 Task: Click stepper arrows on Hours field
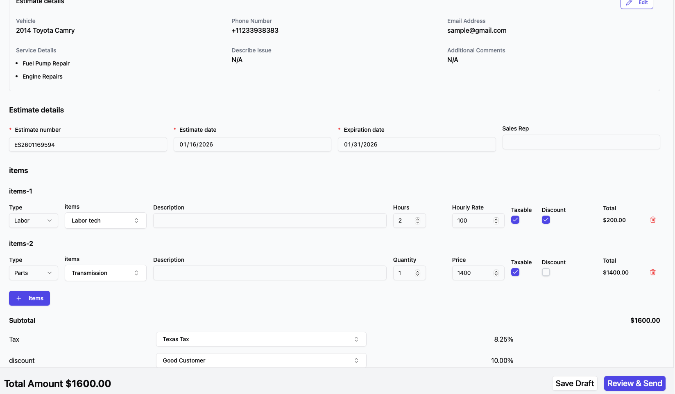pyautogui.click(x=417, y=221)
